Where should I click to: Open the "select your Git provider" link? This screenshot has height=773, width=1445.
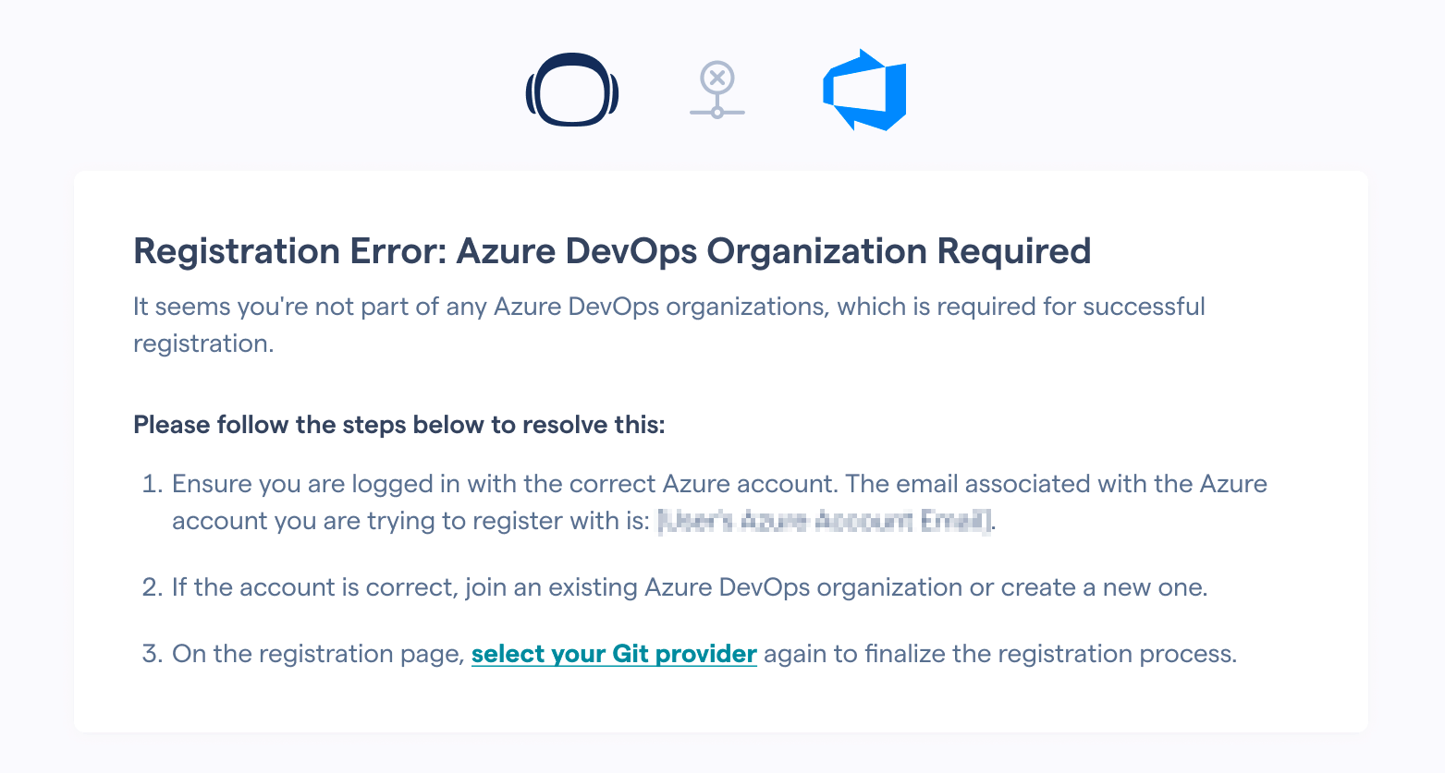614,654
